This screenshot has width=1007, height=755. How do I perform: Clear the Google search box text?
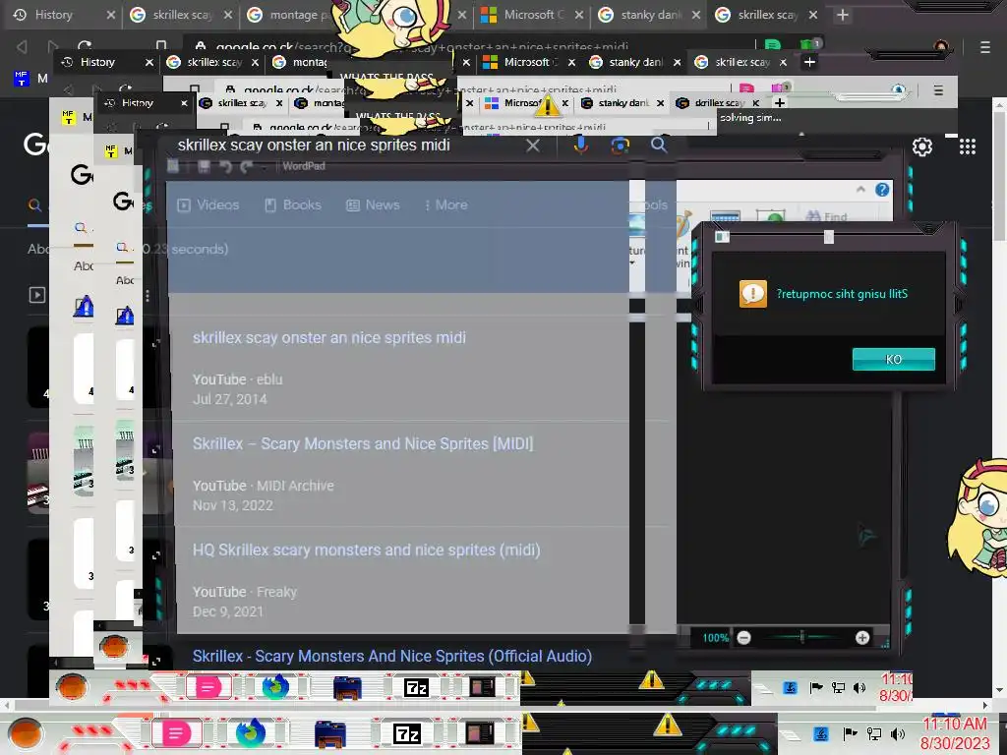(x=532, y=145)
